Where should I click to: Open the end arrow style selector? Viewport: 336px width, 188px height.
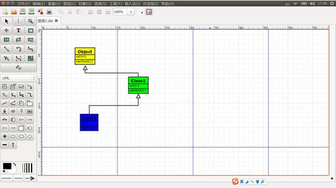tap(30, 178)
